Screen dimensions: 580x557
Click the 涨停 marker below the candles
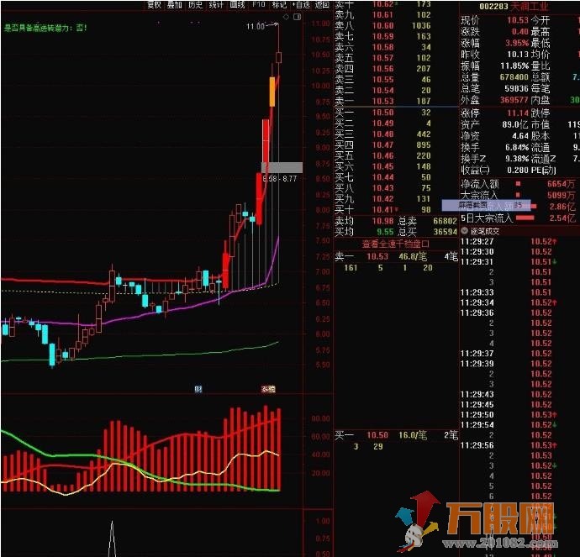pos(268,389)
